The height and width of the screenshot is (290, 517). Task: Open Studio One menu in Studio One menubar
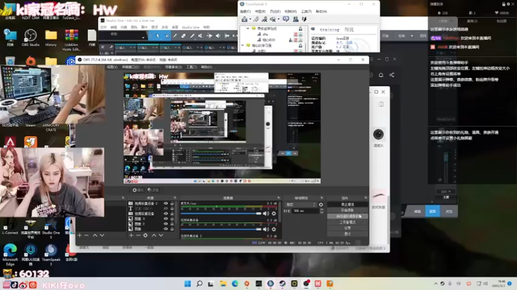(191, 27)
